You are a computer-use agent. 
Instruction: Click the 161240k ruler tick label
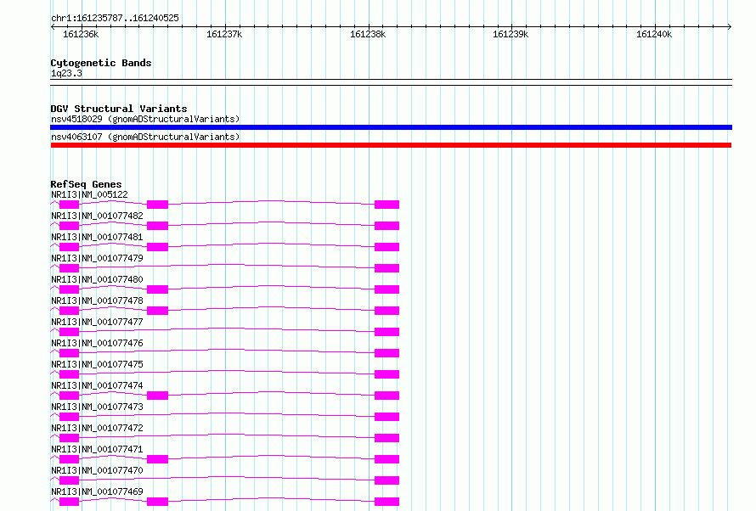pyautogui.click(x=654, y=34)
